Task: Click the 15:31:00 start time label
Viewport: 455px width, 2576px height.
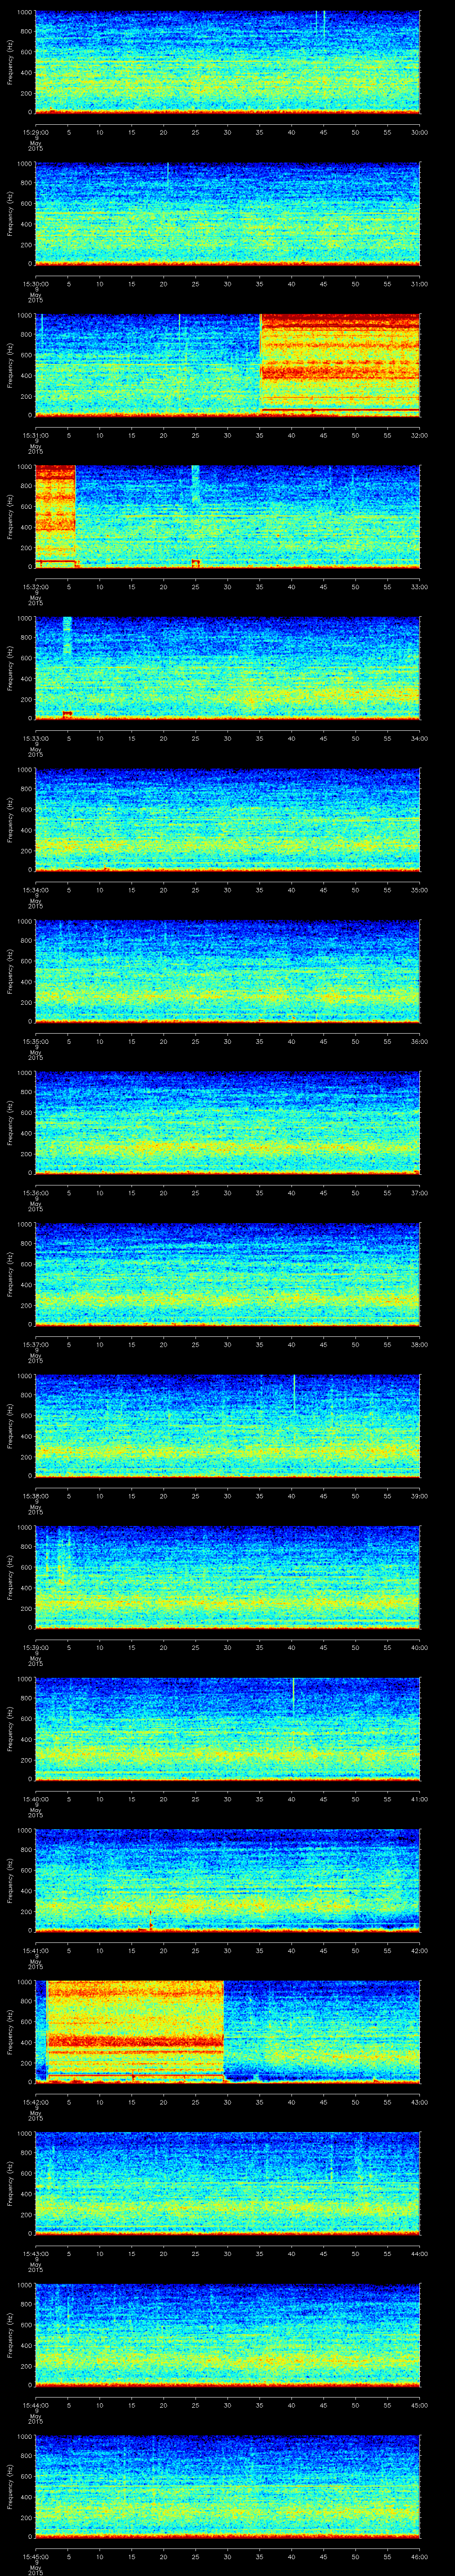Action: [35, 434]
